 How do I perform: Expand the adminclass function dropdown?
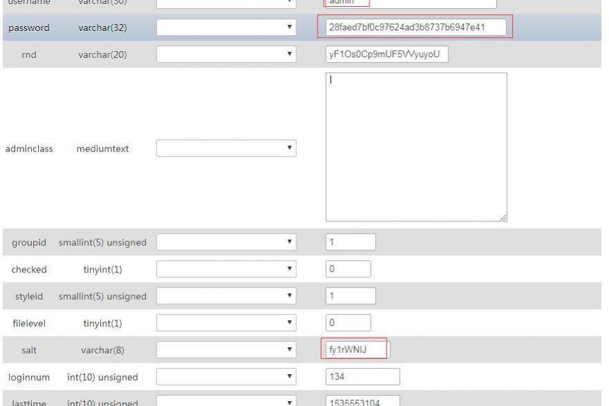click(x=226, y=148)
